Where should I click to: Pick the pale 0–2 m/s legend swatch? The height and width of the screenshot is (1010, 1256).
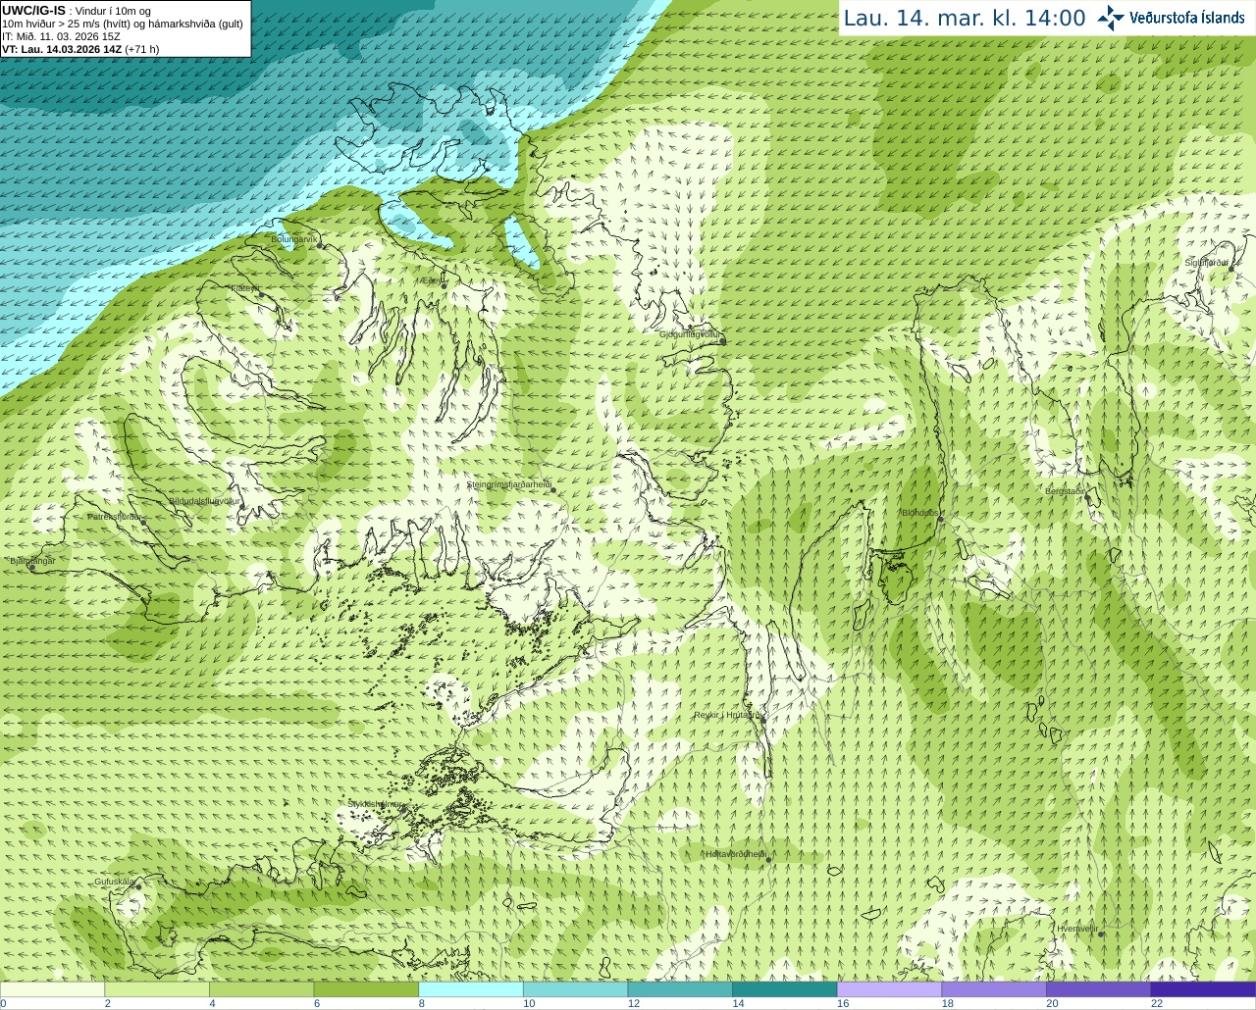pyautogui.click(x=52, y=989)
